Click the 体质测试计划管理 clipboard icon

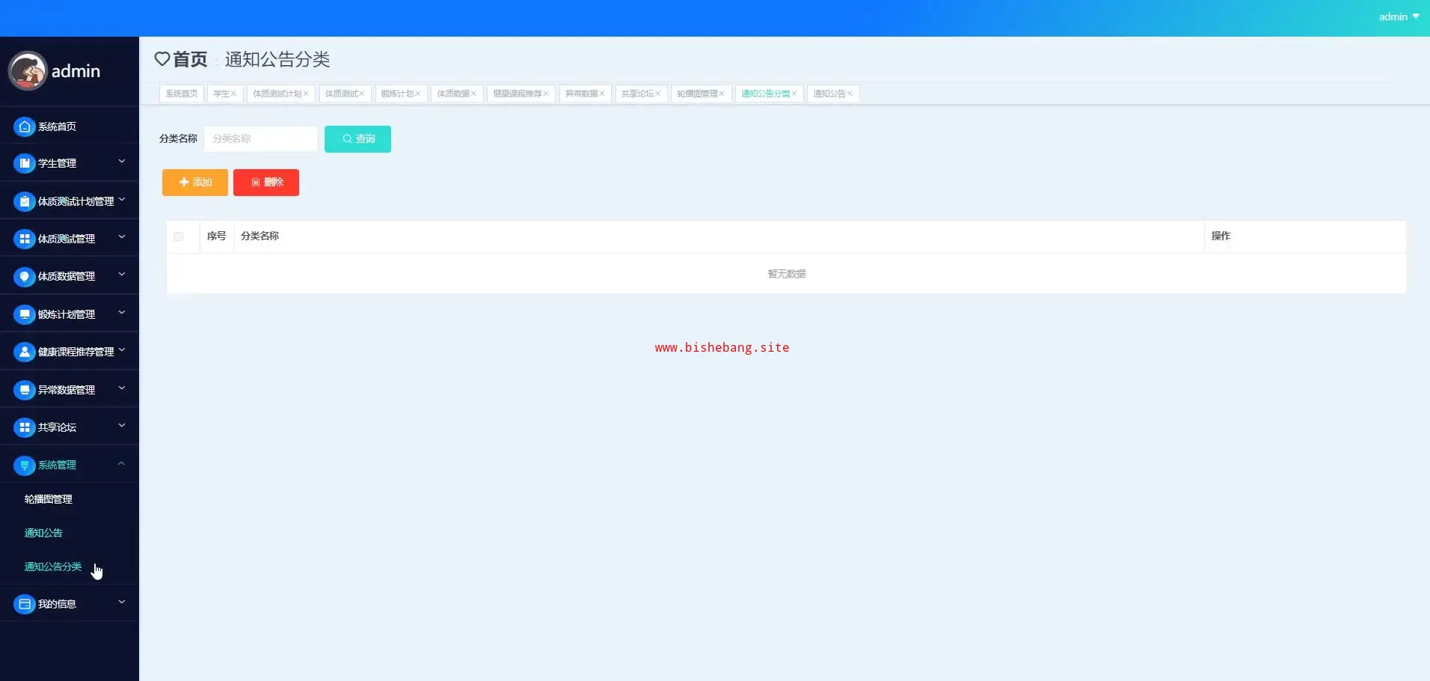pos(25,201)
